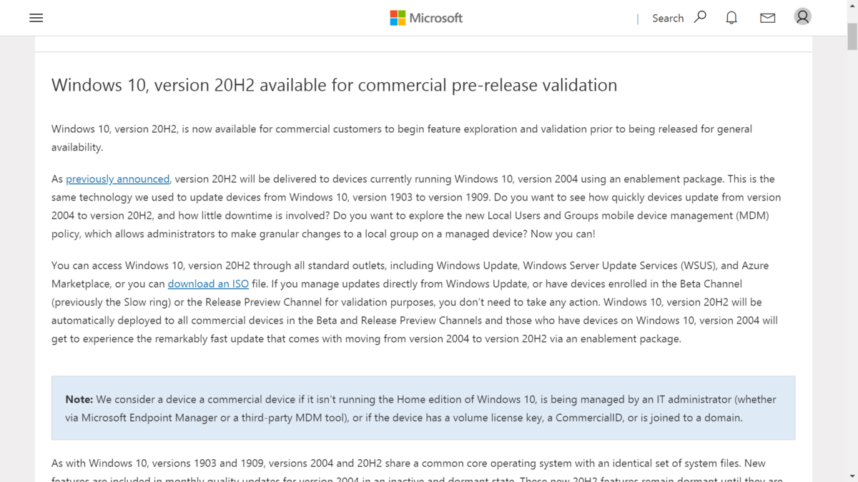The height and width of the screenshot is (482, 858).
Task: Click the page scrollbar thumb
Action: point(852,37)
